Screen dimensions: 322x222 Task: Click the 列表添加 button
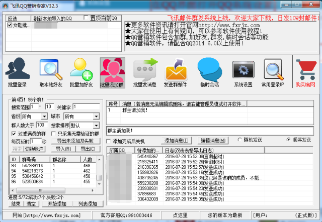pyautogui.click(x=88, y=204)
